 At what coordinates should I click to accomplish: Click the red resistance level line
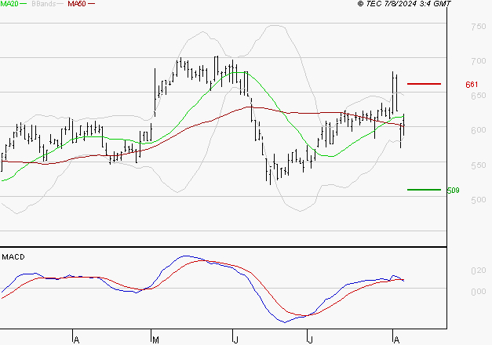(424, 84)
